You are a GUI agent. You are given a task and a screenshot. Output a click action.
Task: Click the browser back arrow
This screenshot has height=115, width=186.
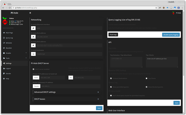point(3,8)
